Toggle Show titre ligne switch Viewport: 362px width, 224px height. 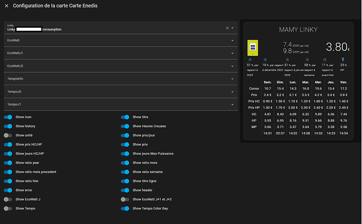pyautogui.click(x=125, y=181)
